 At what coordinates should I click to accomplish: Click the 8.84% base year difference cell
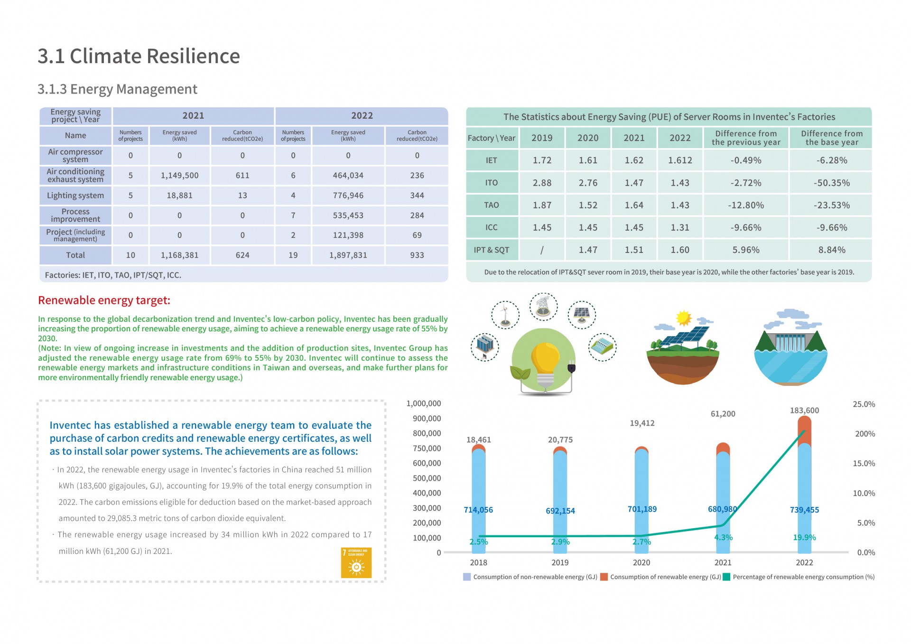pyautogui.click(x=832, y=250)
